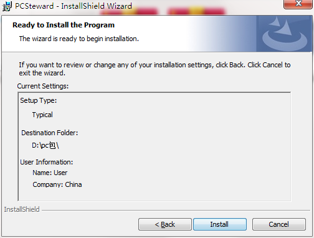Click the Setup Type: label
This screenshot has width=314, height=238.
(39, 100)
